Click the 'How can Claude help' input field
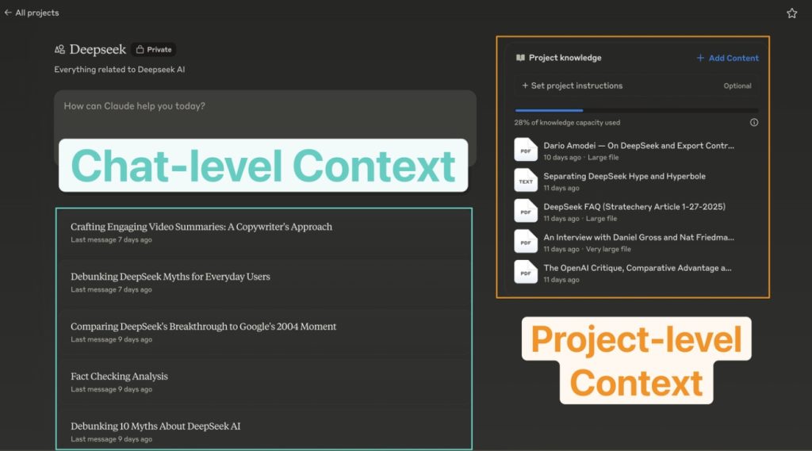Viewport: 812px width, 451px height. tap(265, 106)
